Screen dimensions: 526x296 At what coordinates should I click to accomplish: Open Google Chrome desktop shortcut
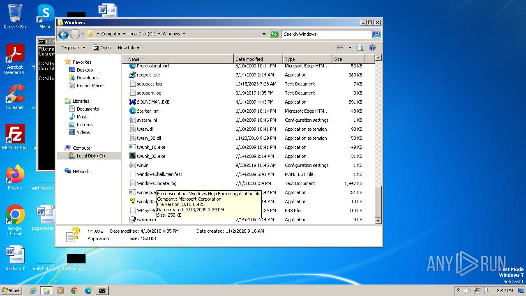click(15, 220)
